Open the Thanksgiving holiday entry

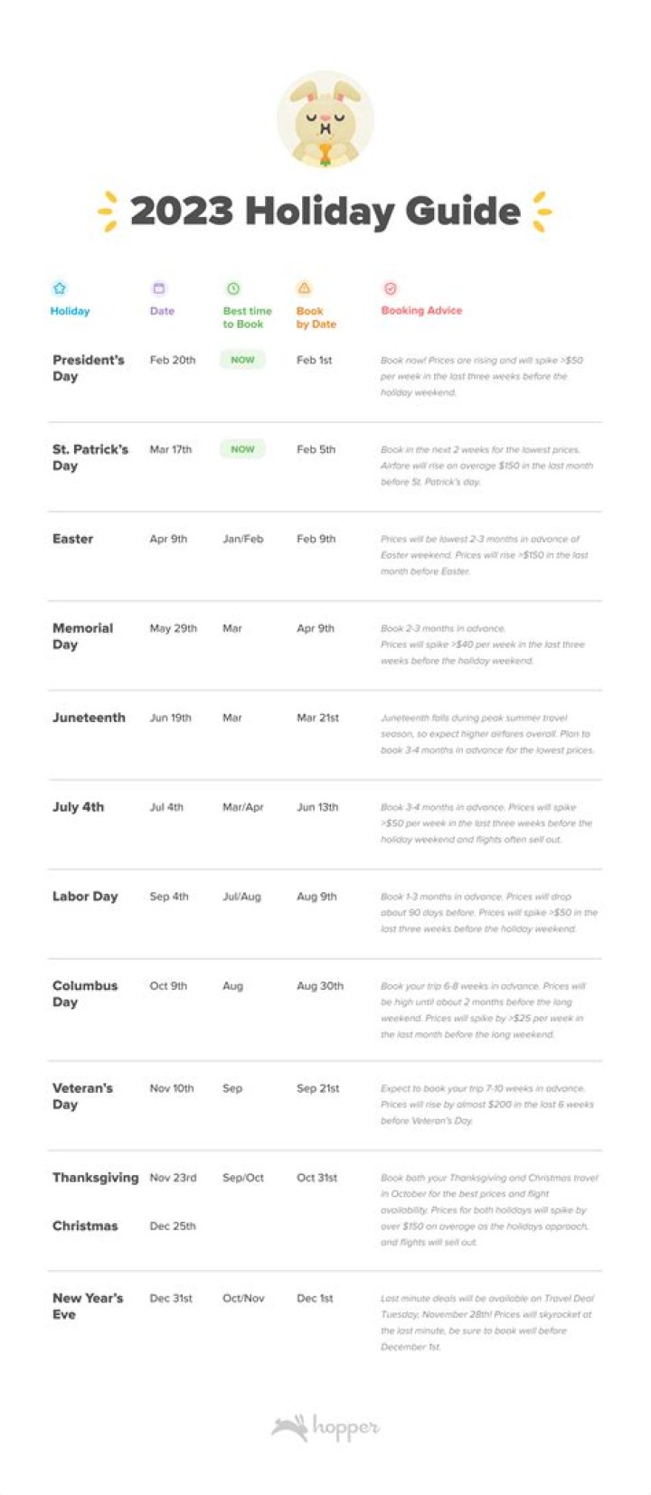click(x=95, y=1178)
